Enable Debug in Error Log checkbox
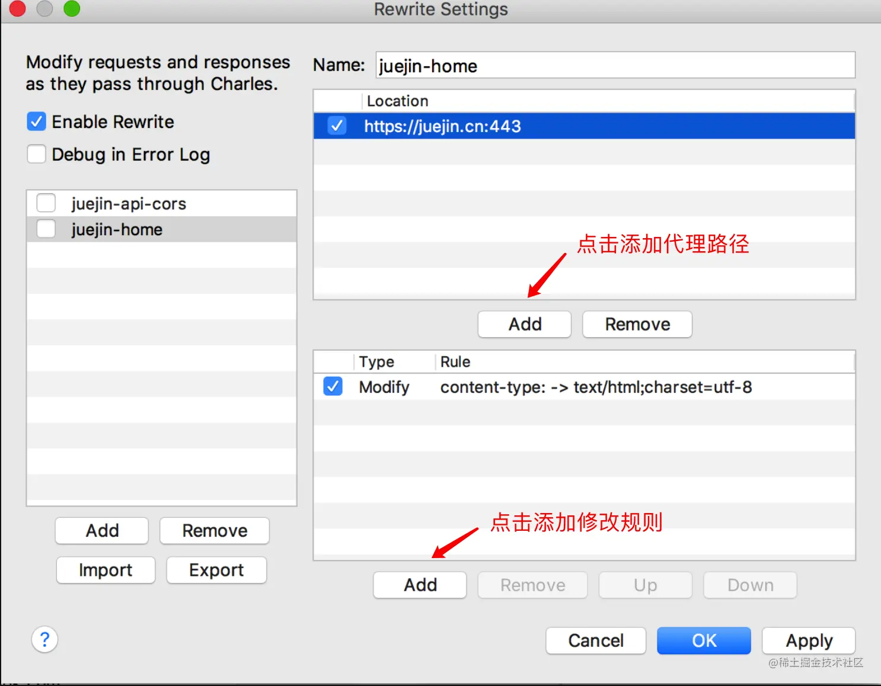Screen dimensions: 881x686 point(36,154)
